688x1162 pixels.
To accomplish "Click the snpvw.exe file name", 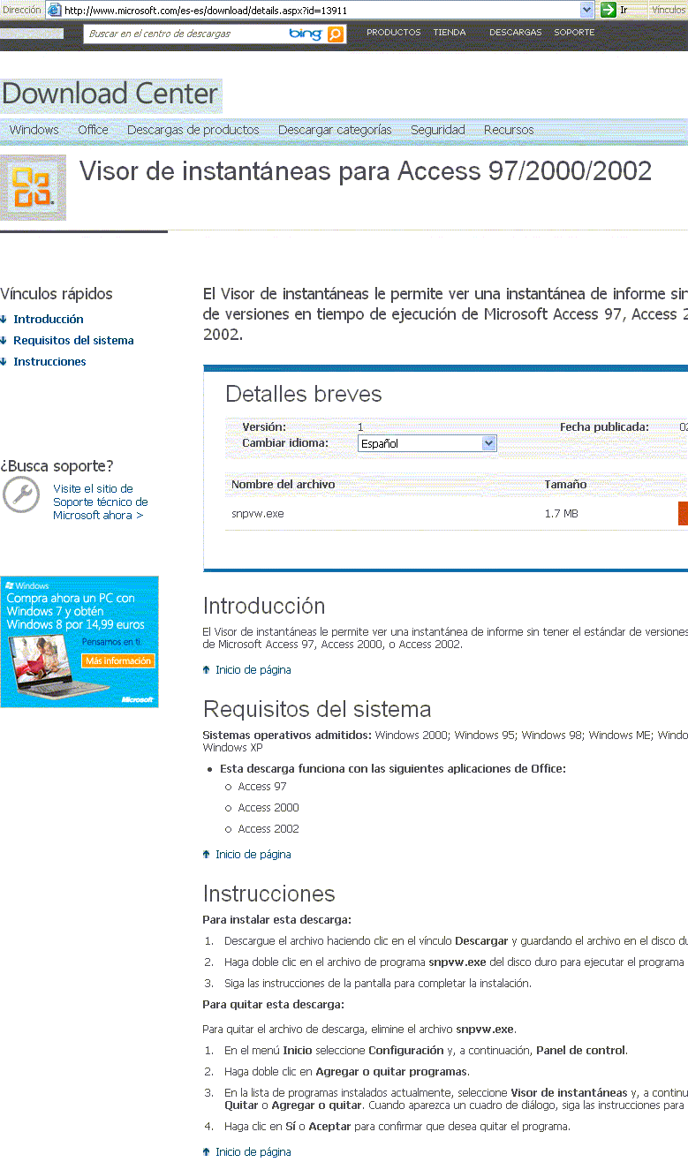I will [258, 514].
